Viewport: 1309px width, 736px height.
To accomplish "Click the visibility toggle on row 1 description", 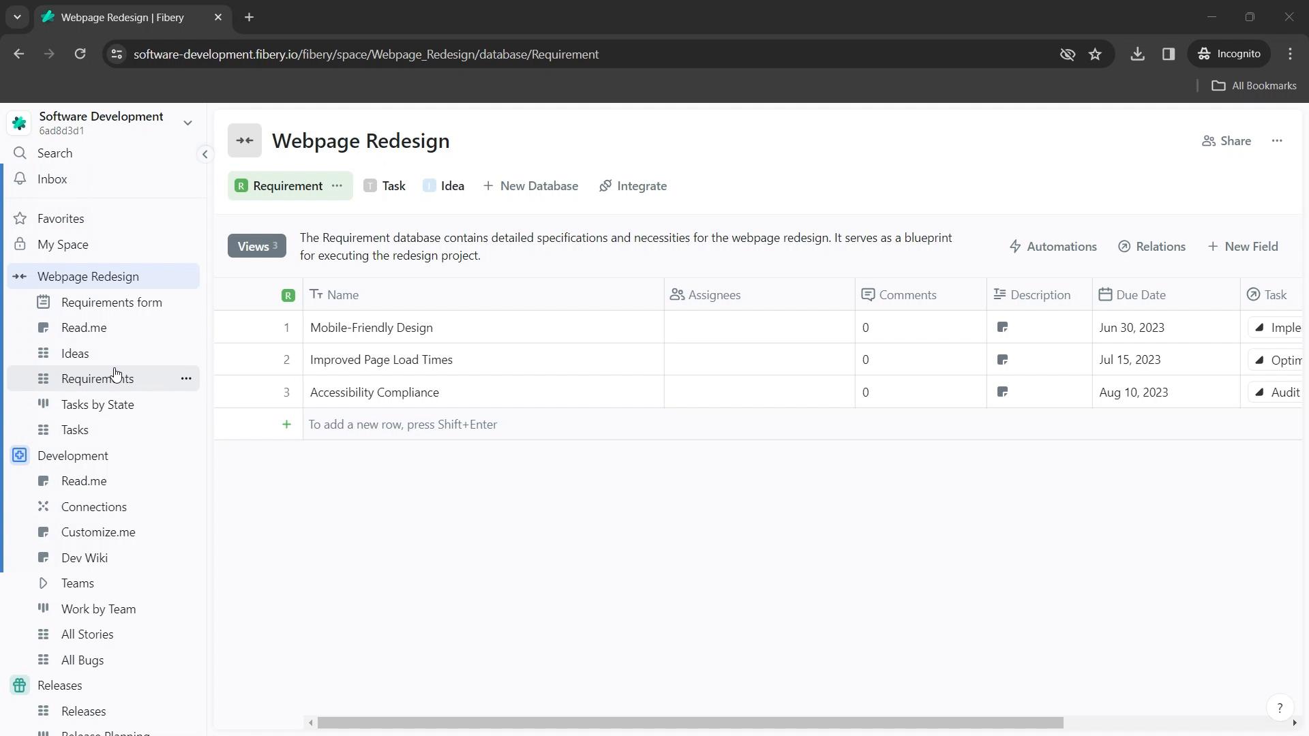I will click(x=1004, y=327).
